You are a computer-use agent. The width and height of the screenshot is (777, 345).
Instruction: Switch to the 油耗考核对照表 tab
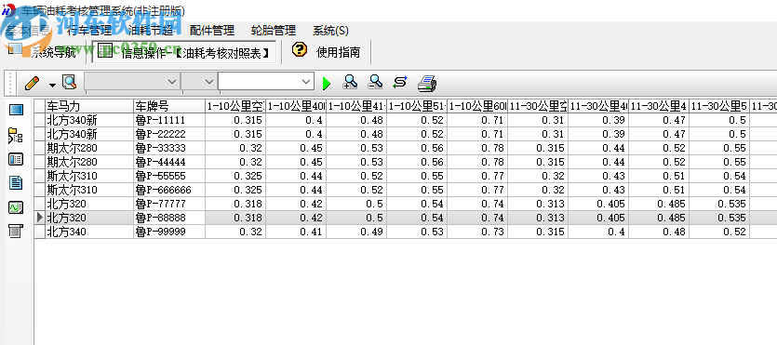click(184, 52)
